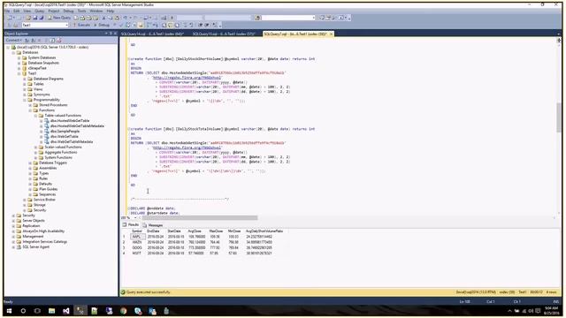This screenshot has width=566, height=318.
Task: Select the Storage folder
Action: click(x=39, y=205)
